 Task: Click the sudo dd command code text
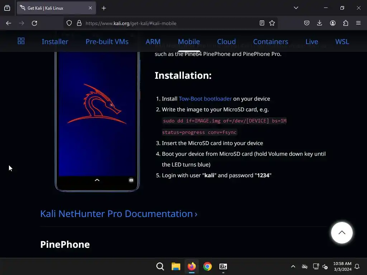pyautogui.click(x=225, y=121)
